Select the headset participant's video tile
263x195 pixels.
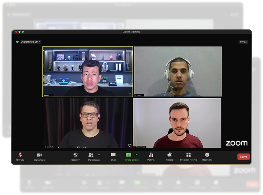point(178,71)
